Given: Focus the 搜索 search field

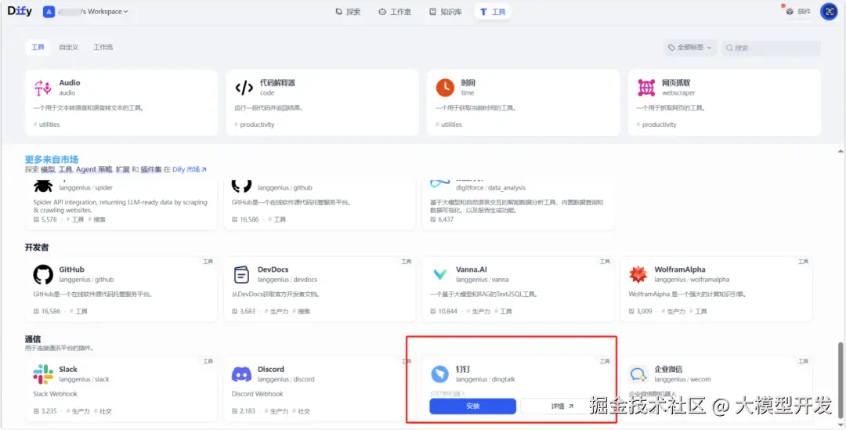Looking at the screenshot, I should coord(772,48).
